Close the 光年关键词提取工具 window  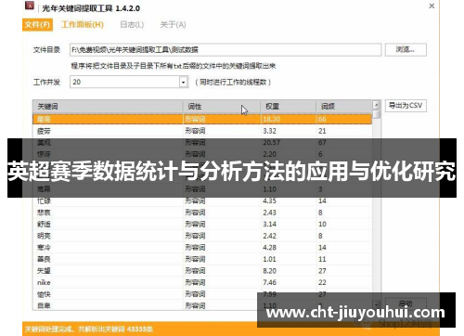point(432,6)
